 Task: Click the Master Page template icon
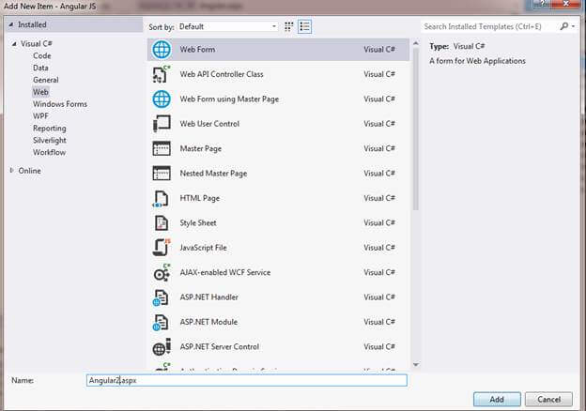point(162,148)
